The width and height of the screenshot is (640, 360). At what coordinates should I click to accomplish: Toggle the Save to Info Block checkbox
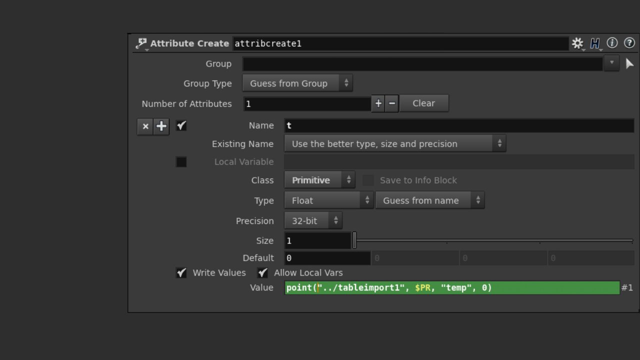click(368, 180)
